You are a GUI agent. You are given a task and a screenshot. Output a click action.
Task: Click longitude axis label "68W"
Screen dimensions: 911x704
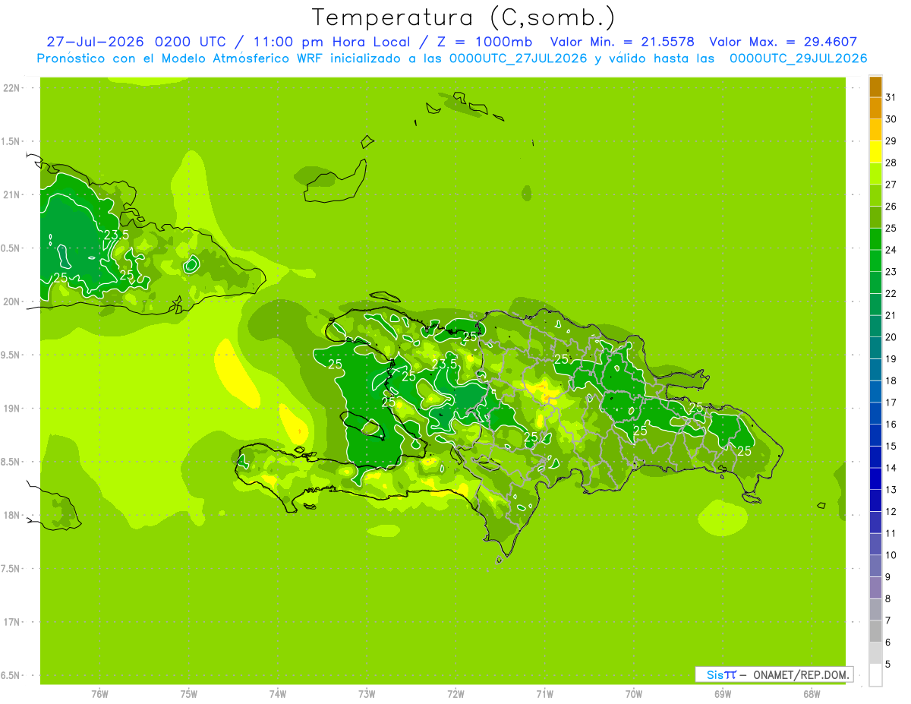[812, 693]
